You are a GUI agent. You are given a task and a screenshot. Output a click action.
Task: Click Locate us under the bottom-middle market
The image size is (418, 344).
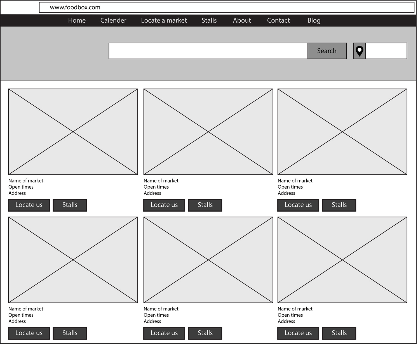(164, 333)
